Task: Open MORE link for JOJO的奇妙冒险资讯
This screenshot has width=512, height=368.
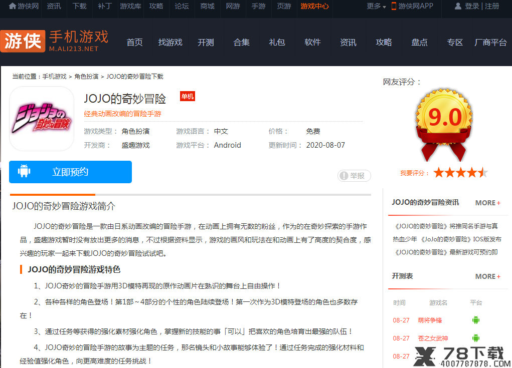Action: click(487, 203)
